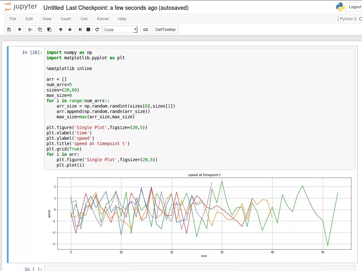Click the plot title 'speed at timepoint t'

(x=204, y=175)
